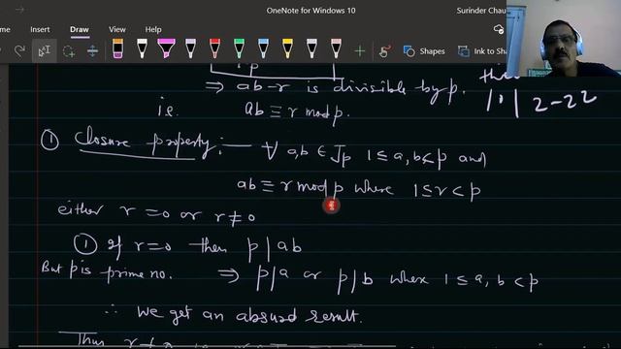621x349 pixels.
Task: Open the Insert tab
Action: point(40,29)
